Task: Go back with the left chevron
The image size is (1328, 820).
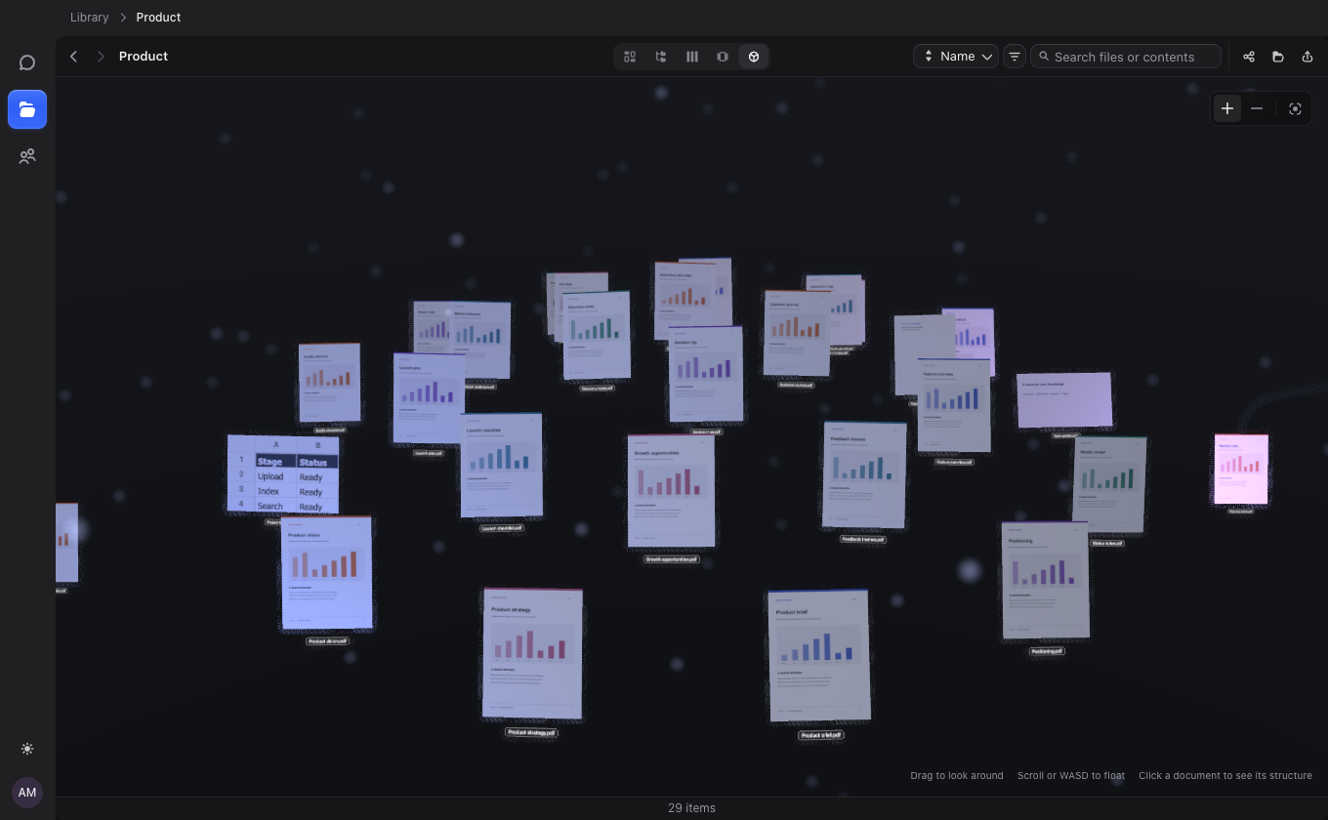Action: pos(74,57)
